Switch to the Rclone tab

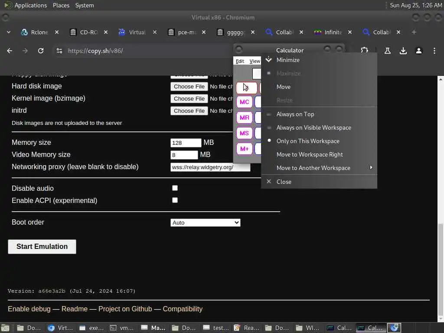pos(39,32)
